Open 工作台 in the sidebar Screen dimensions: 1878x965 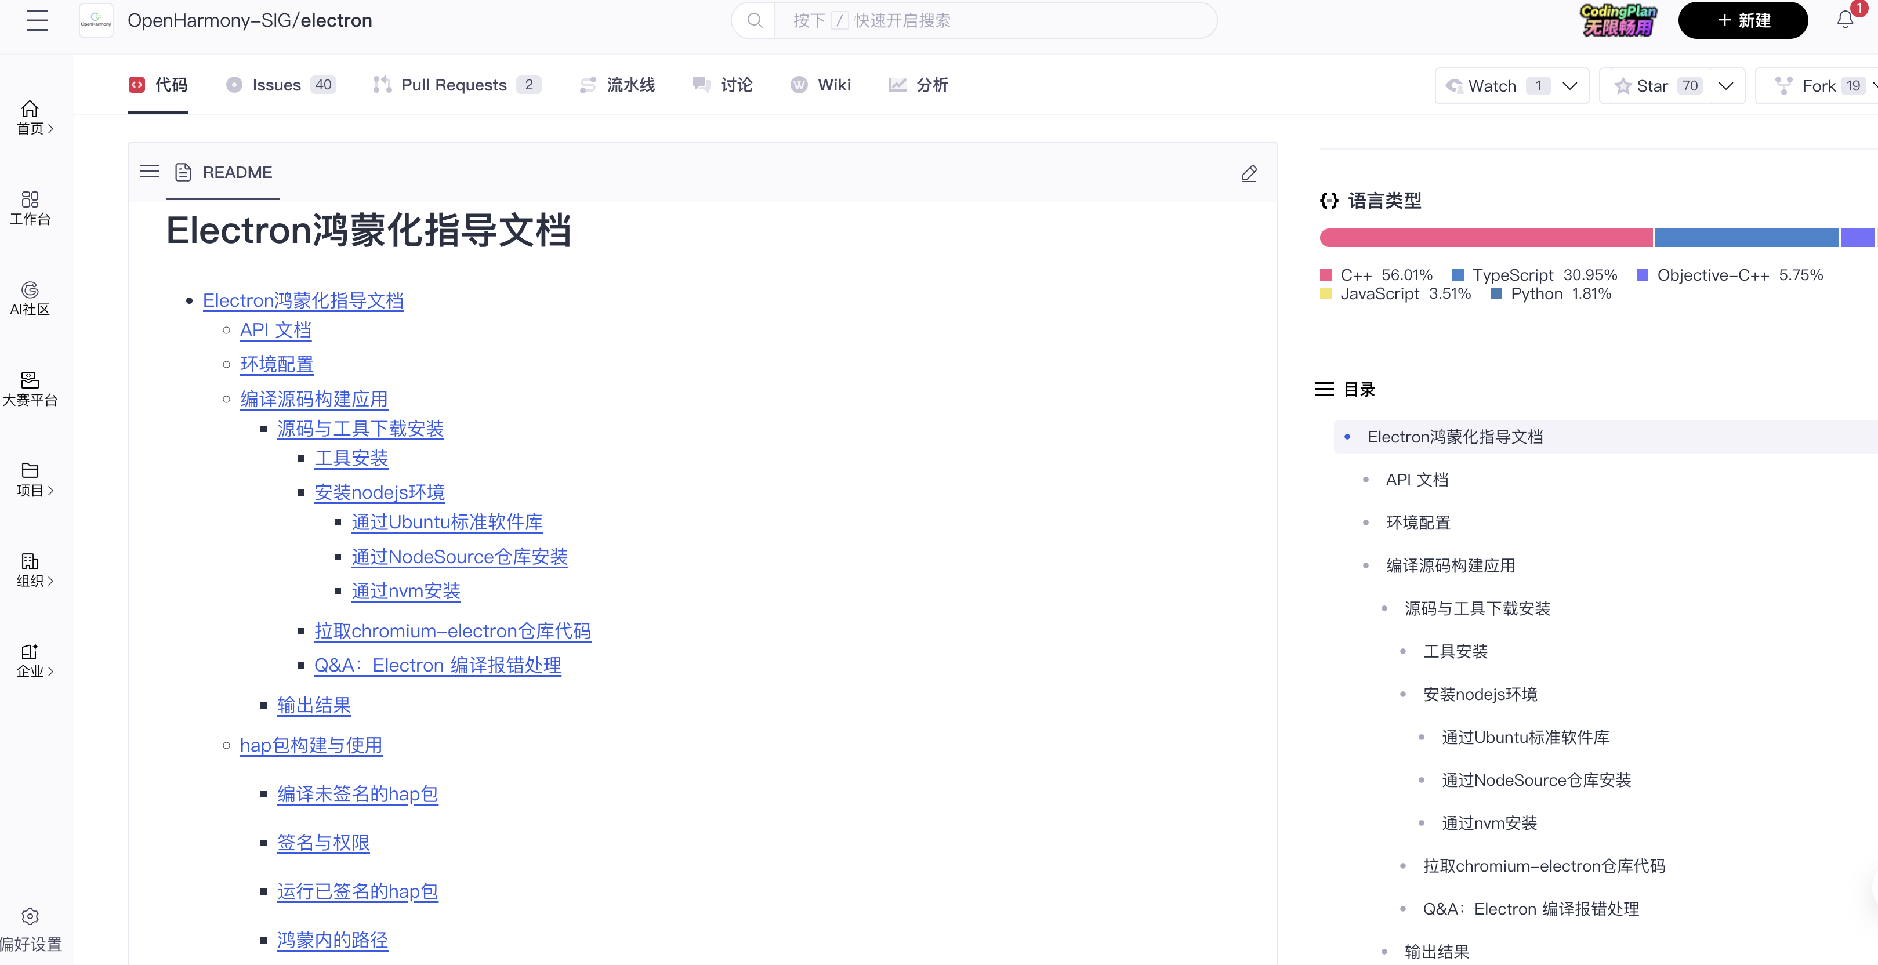click(31, 208)
